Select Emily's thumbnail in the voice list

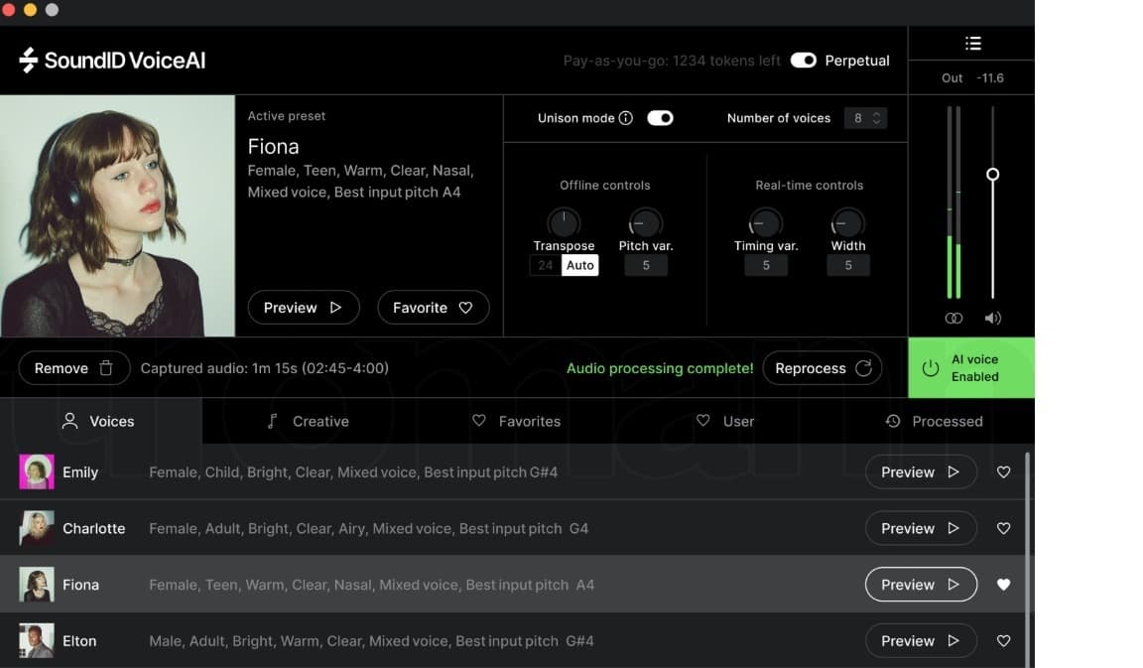[x=37, y=471]
